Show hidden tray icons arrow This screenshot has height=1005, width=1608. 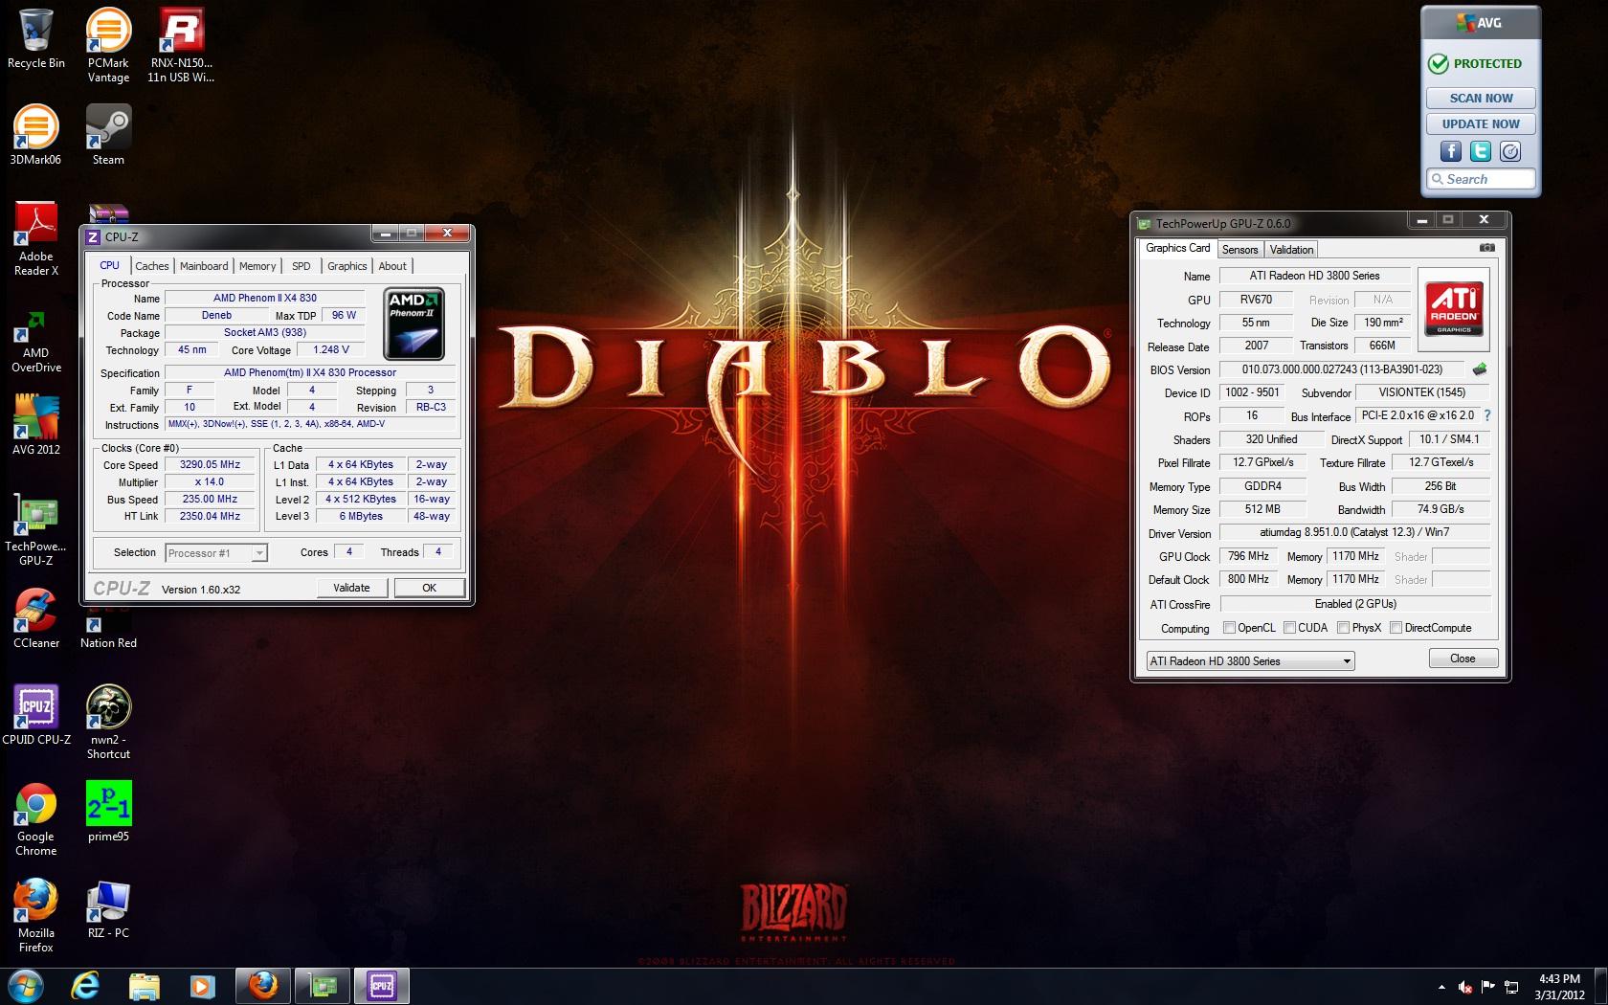pos(1441,987)
